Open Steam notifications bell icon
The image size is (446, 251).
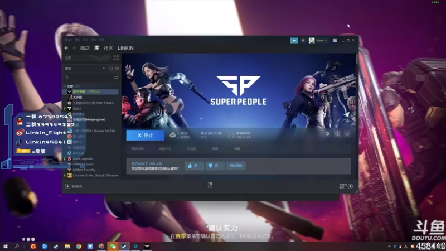click(303, 40)
